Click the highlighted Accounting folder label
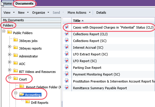 point(33,95)
